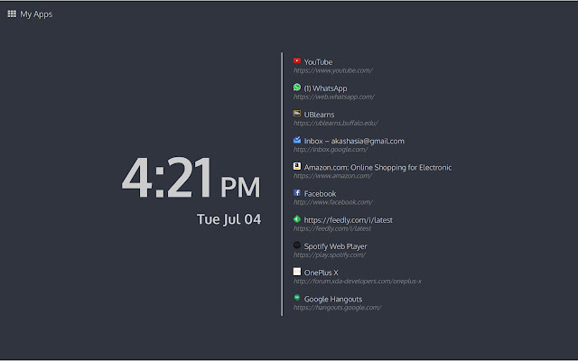This screenshot has width=578, height=361.
Task: Open Amazon.com Online Shopping title link
Action: tap(378, 167)
